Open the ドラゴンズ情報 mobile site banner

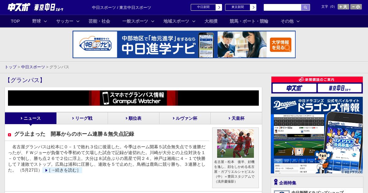tap(317, 135)
